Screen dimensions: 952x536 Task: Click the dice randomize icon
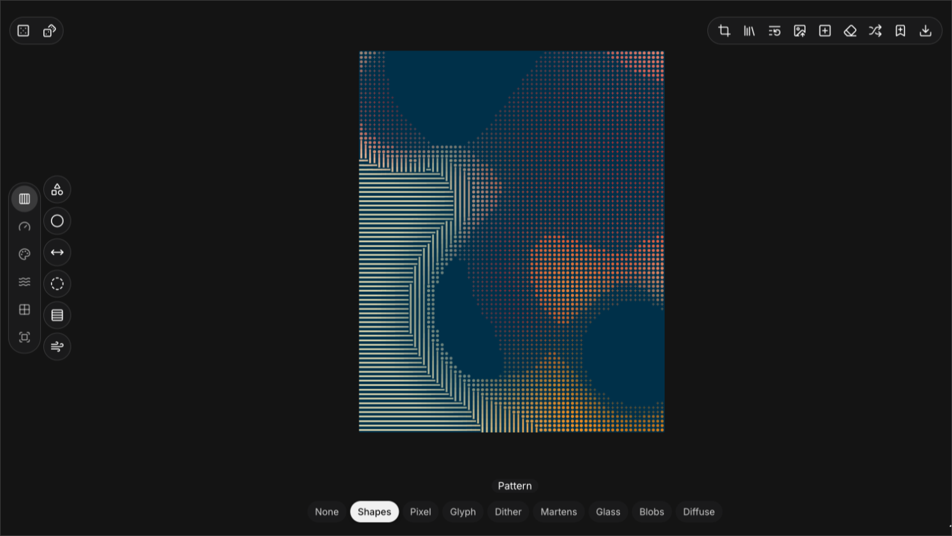coord(24,31)
